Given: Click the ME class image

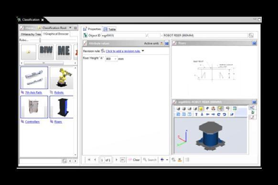Looking at the screenshot, I should [64, 52].
